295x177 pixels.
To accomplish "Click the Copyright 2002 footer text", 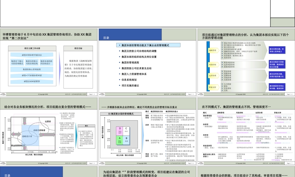I will click(142, 94).
